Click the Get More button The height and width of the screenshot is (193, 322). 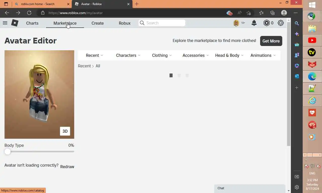click(271, 41)
